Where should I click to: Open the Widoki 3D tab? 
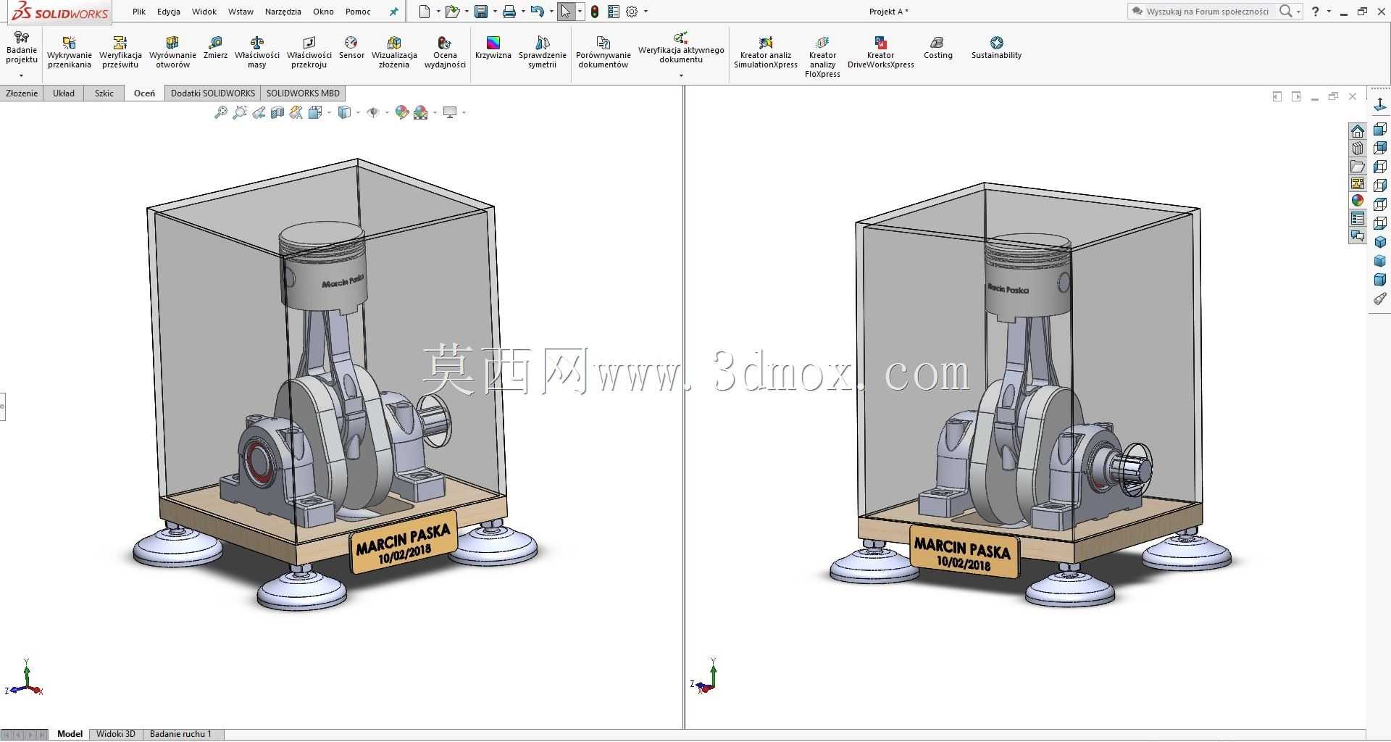click(116, 734)
